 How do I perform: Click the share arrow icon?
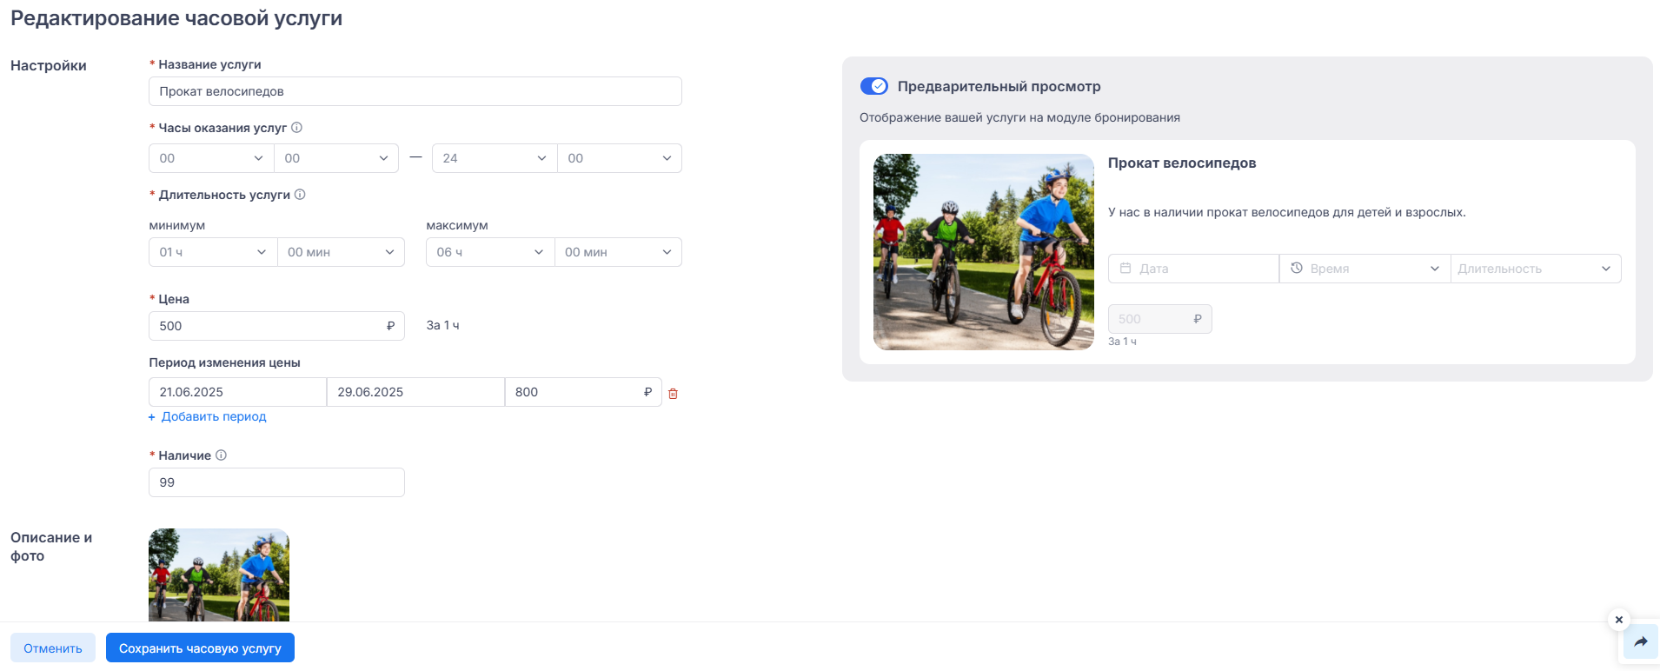point(1641,642)
